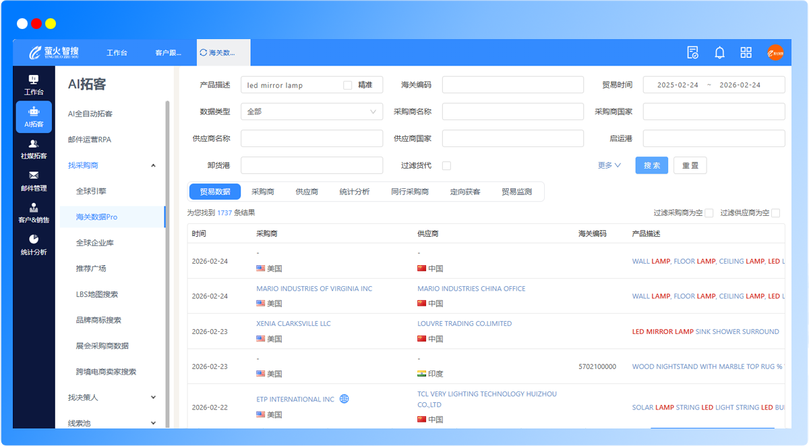Click the notification bell icon

(720, 53)
